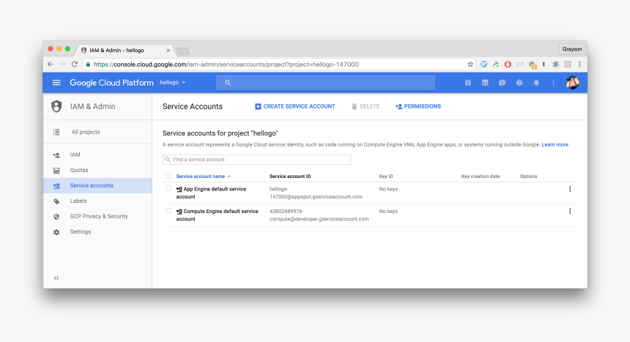The height and width of the screenshot is (342, 630).
Task: Click the Permissions button
Action: click(418, 106)
